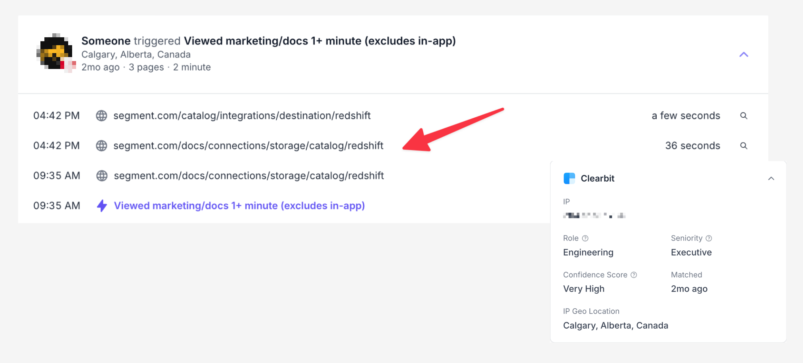This screenshot has width=803, height=363.
Task: Click the bold signal name in the header
Action: coord(320,41)
